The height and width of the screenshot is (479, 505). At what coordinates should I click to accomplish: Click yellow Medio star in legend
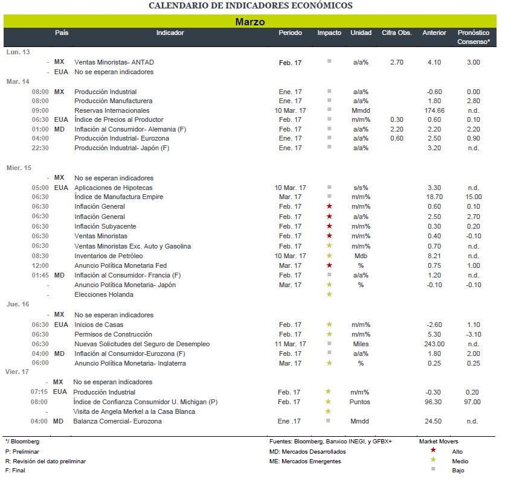pos(433,459)
